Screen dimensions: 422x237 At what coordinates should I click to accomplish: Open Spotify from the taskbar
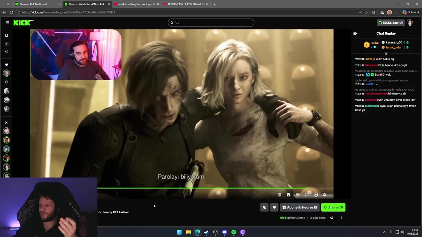[x=234, y=232]
